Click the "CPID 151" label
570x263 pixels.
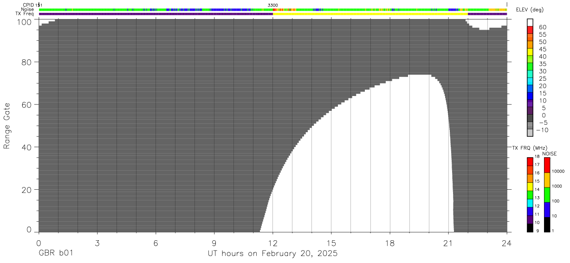tap(32, 5)
